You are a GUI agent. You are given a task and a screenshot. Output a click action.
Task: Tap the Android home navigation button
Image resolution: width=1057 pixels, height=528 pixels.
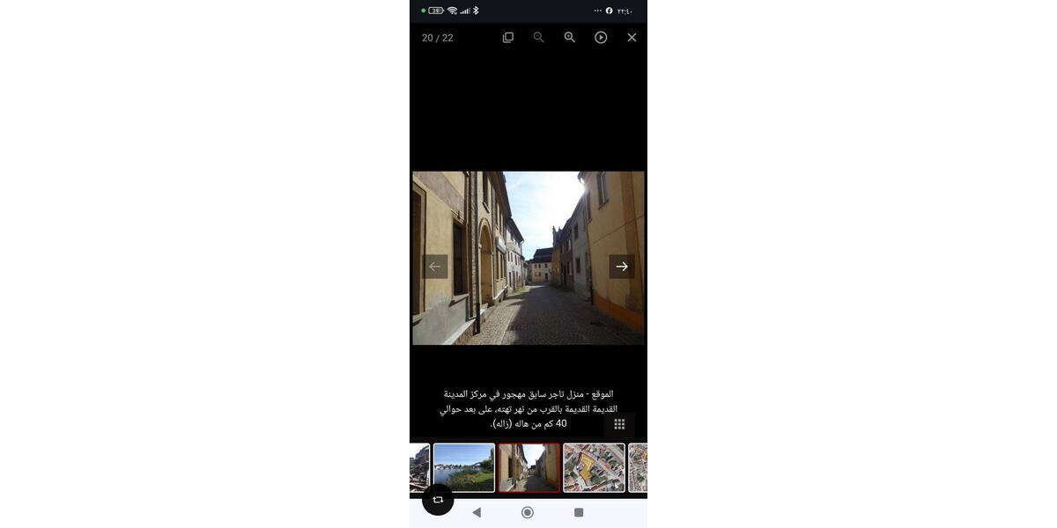pyautogui.click(x=528, y=512)
